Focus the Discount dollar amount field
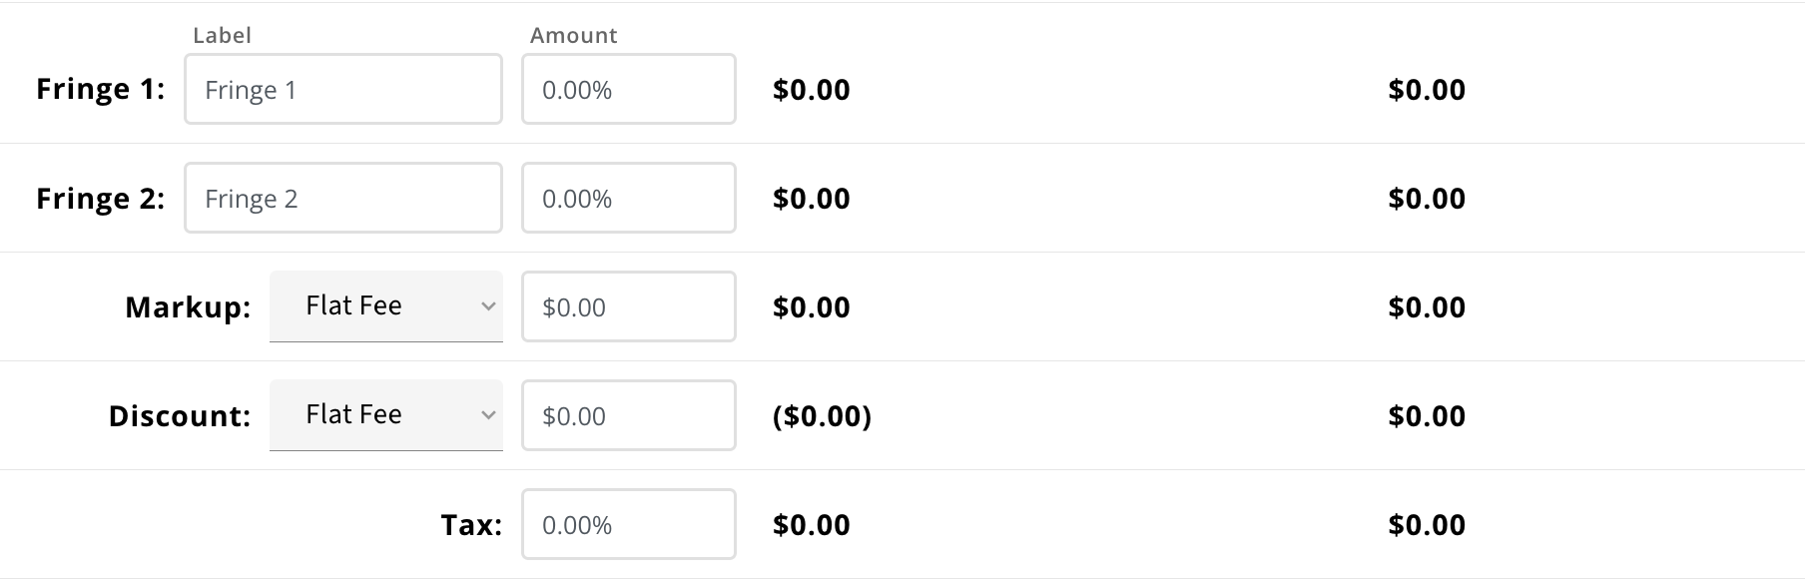This screenshot has height=579, width=1805. coord(628,416)
